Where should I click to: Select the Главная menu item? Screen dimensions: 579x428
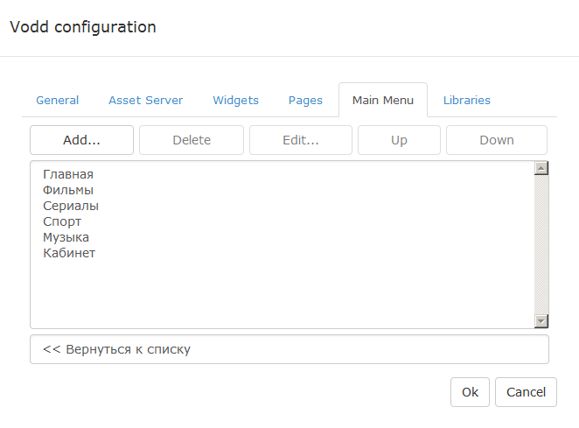(68, 174)
